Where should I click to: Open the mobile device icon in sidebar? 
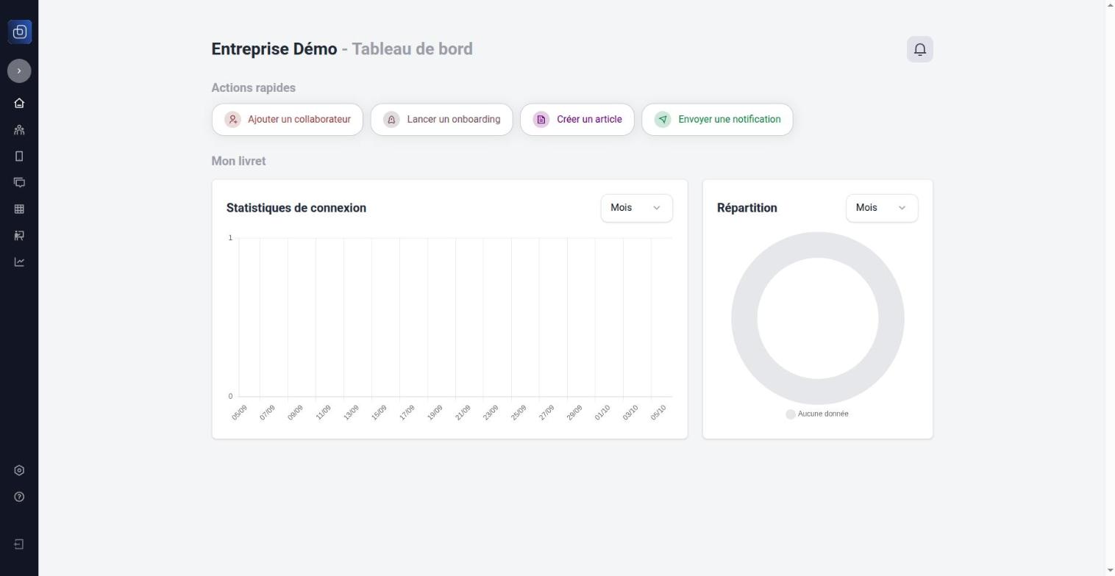19,156
